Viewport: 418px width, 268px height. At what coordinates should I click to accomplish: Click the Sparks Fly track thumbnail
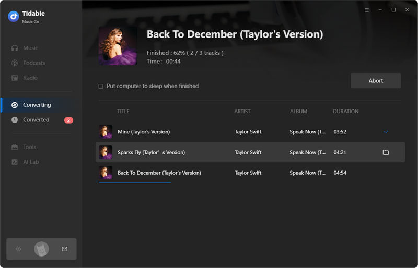pyautogui.click(x=106, y=152)
